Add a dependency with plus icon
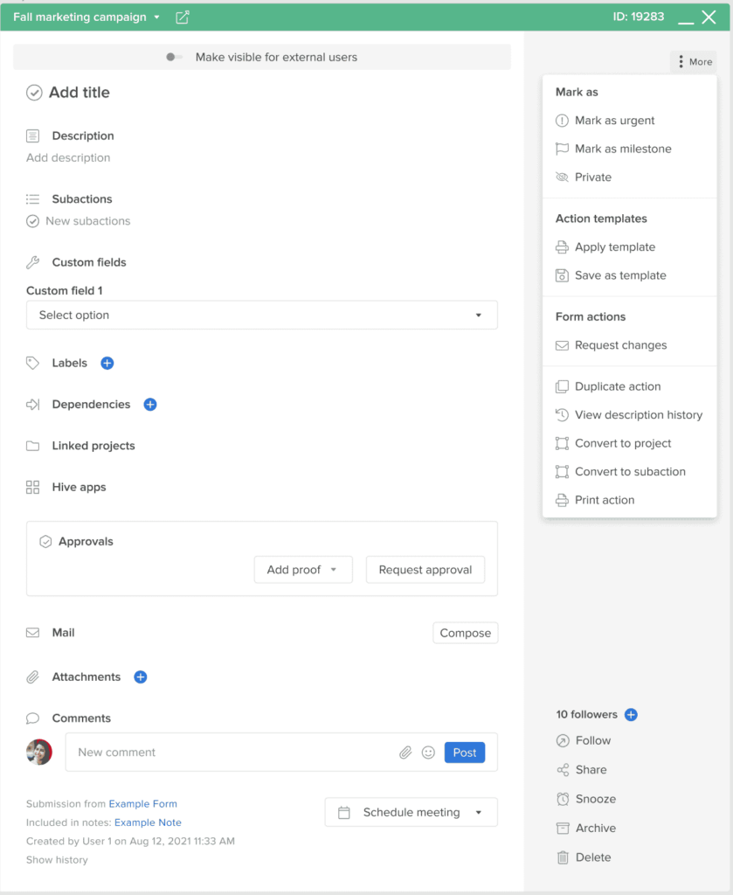 150,405
